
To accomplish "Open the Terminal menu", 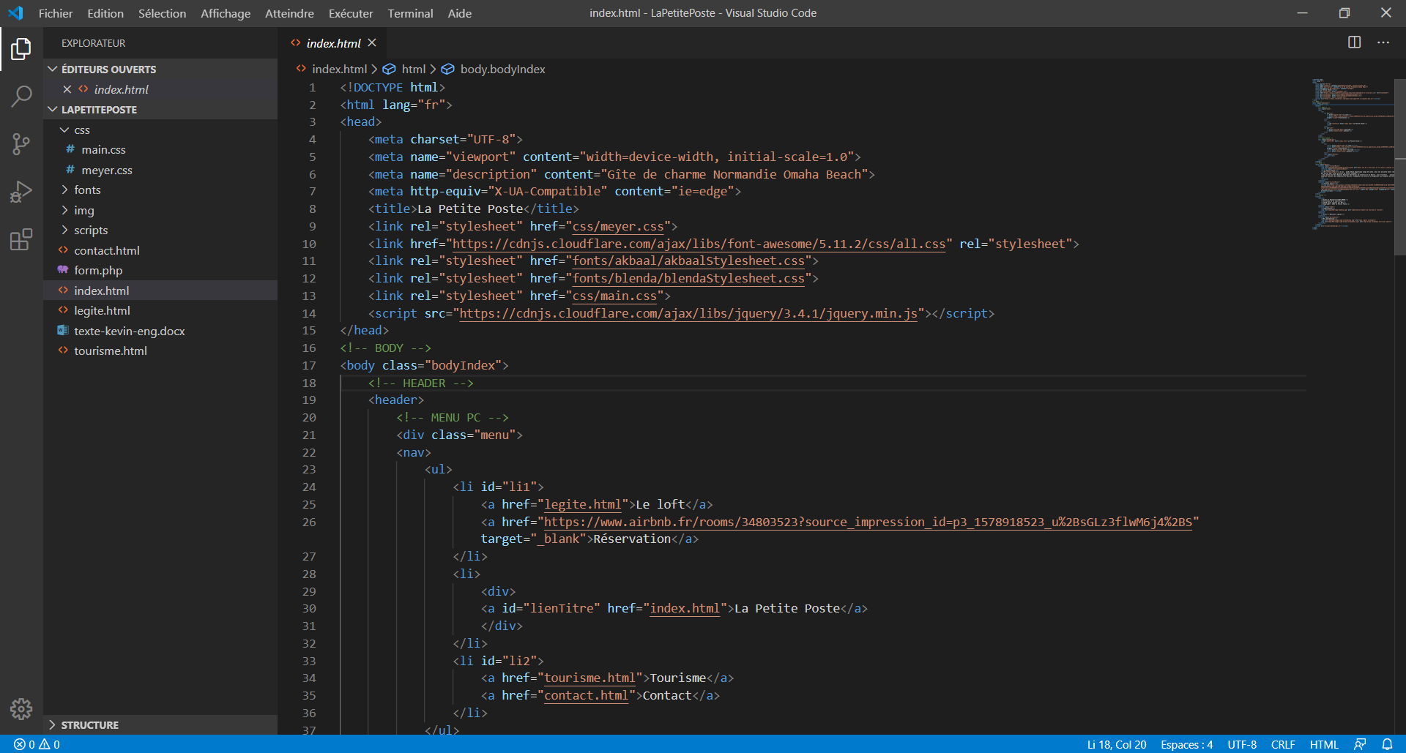I will [x=410, y=13].
